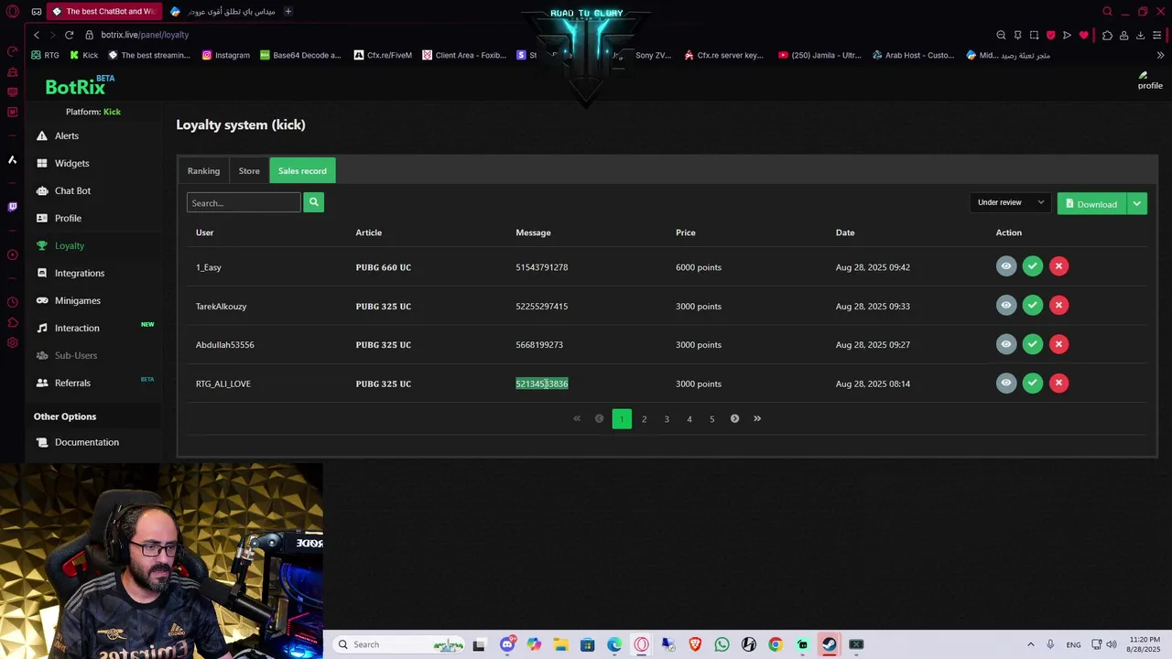Viewport: 1172px width, 659px height.
Task: Click the highlighted message 52134533836
Action: point(542,384)
